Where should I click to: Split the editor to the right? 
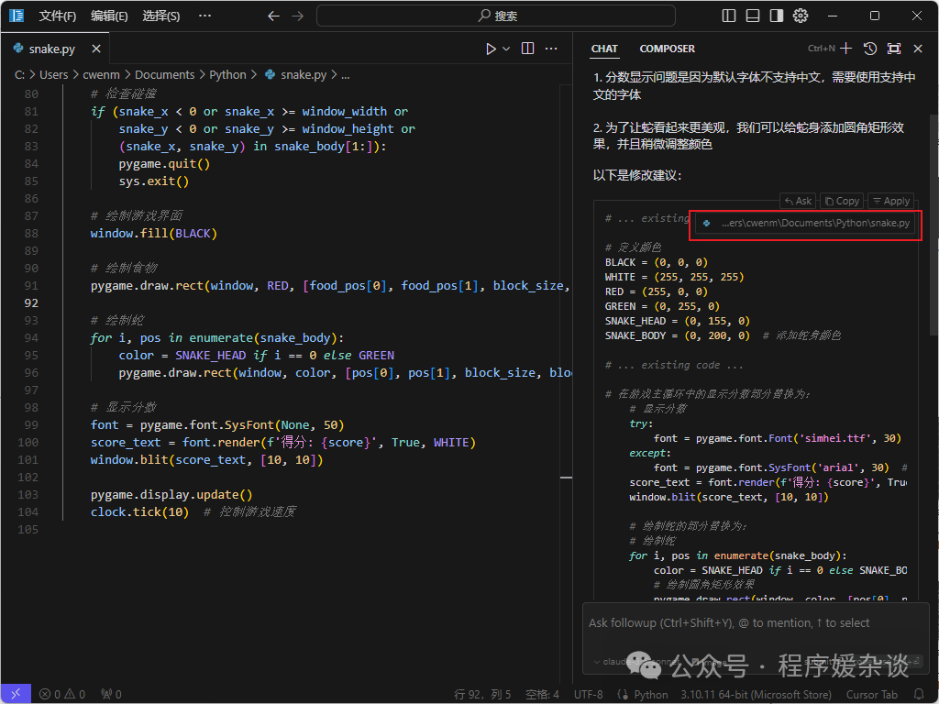click(528, 49)
